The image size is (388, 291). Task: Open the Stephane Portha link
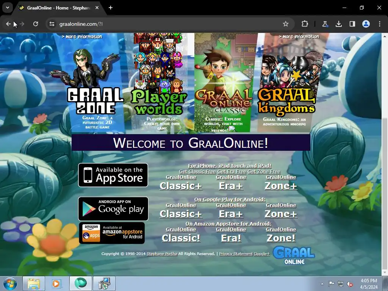162,253
